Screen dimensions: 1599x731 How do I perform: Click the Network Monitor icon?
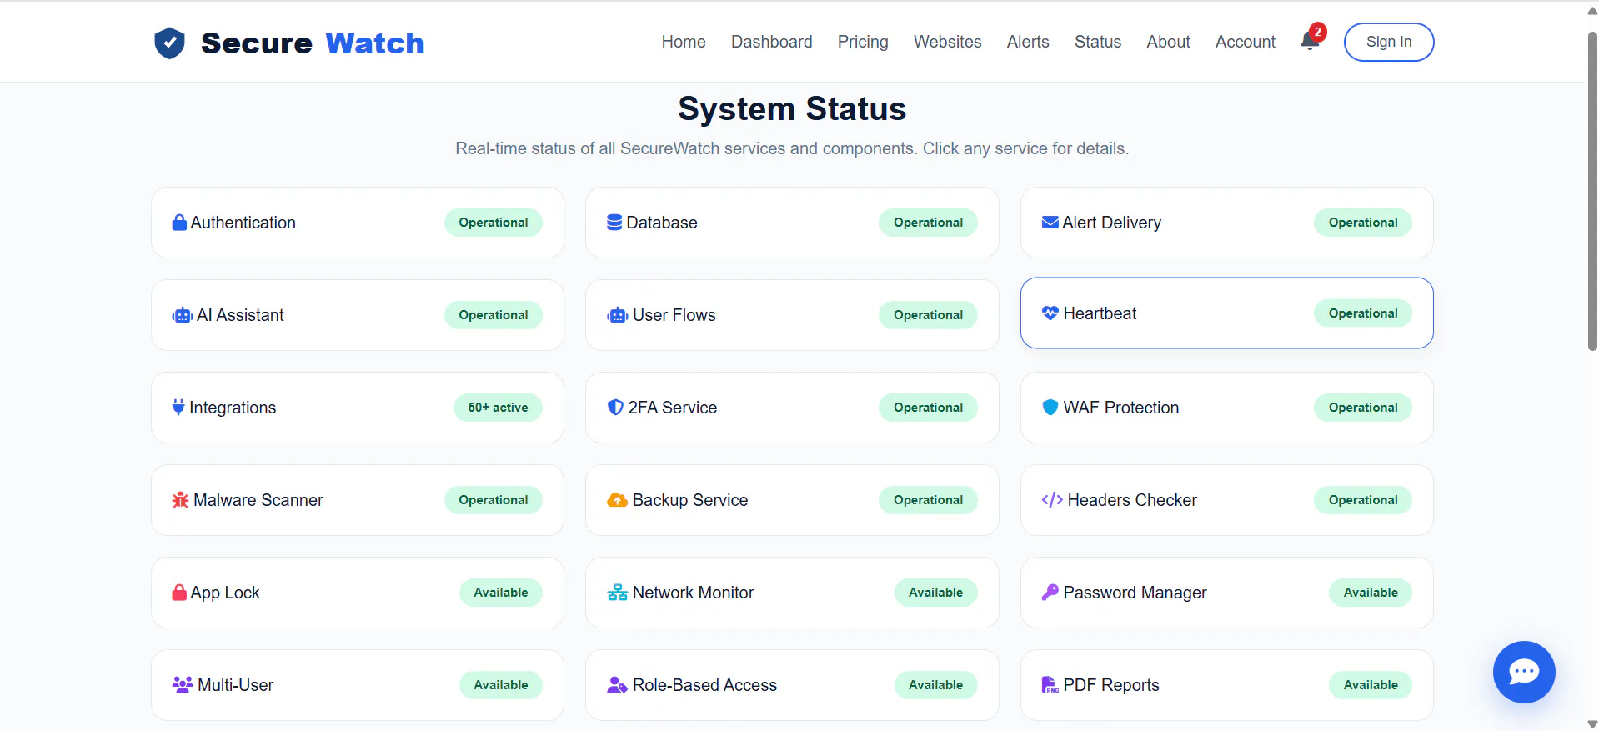[617, 593]
